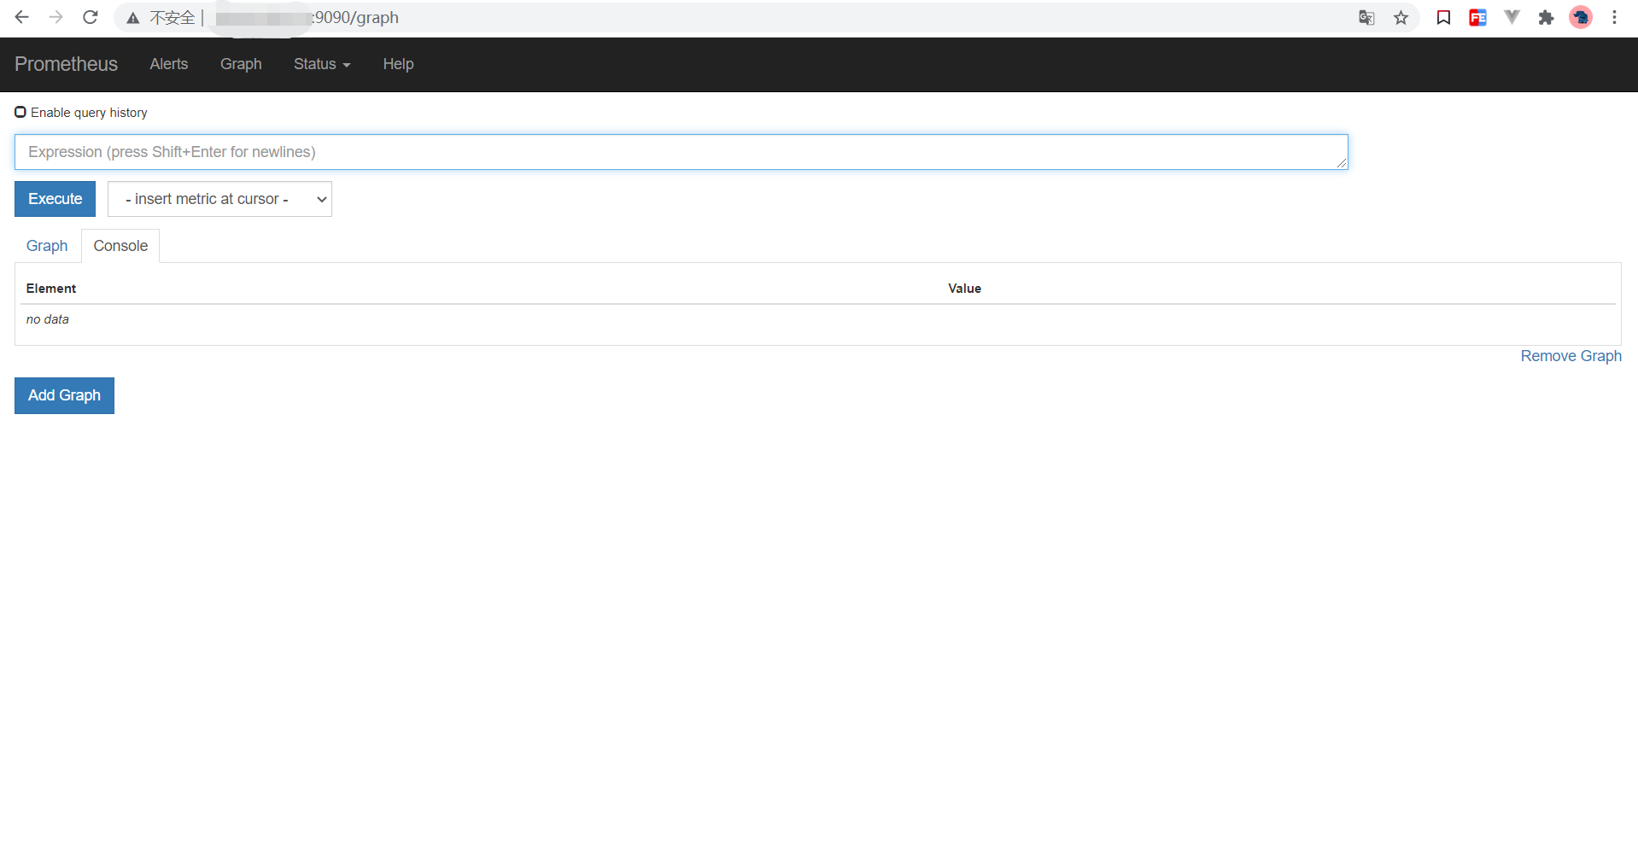Open the browser profile avatar
The width and height of the screenshot is (1638, 841).
click(1581, 17)
